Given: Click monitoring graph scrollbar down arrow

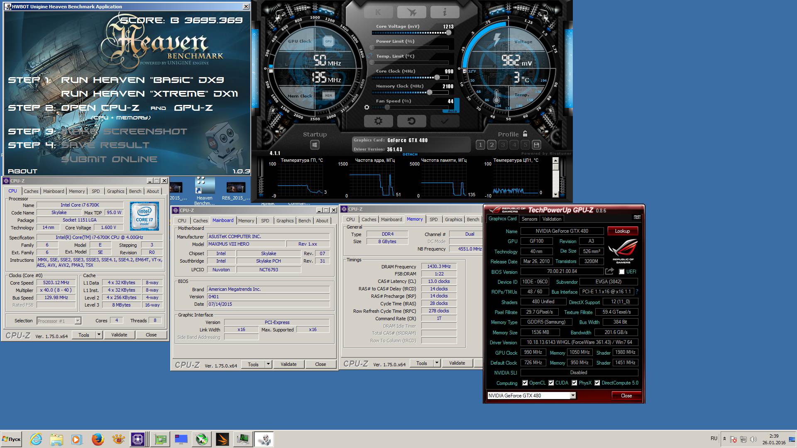Looking at the screenshot, I should 555,194.
